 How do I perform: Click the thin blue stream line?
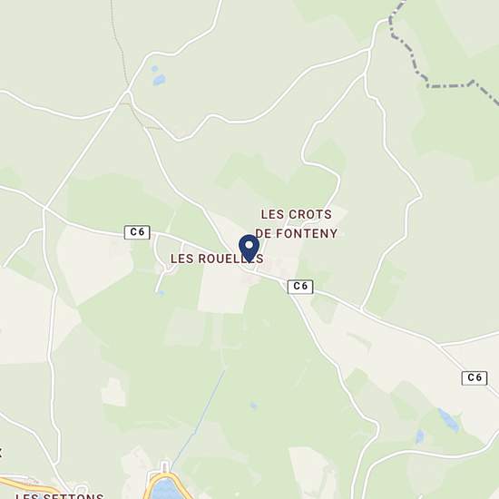click(x=199, y=419)
